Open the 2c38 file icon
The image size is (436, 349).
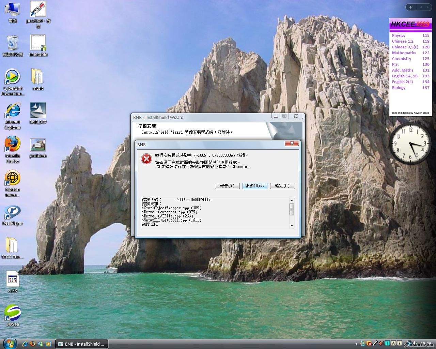(x=13, y=282)
